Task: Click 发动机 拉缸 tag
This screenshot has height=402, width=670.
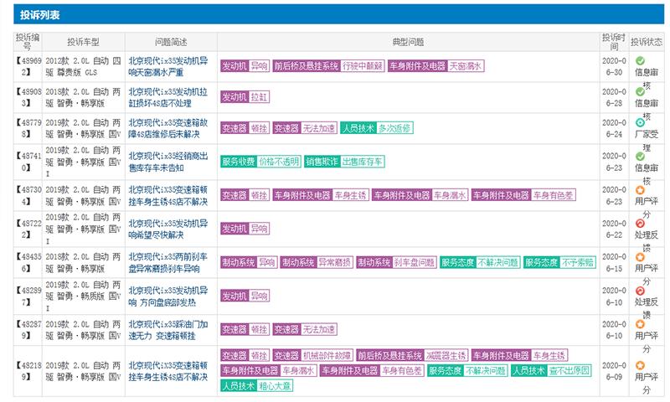Action: tap(245, 97)
